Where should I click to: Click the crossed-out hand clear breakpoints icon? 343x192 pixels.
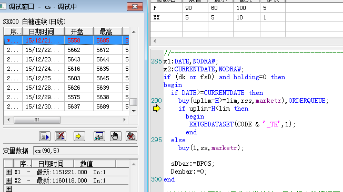(131, 136)
